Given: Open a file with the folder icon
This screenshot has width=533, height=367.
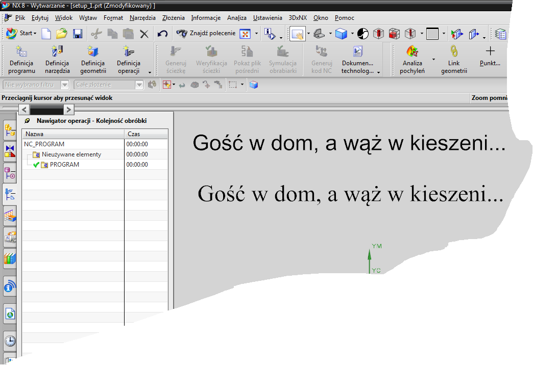Looking at the screenshot, I should (x=62, y=34).
